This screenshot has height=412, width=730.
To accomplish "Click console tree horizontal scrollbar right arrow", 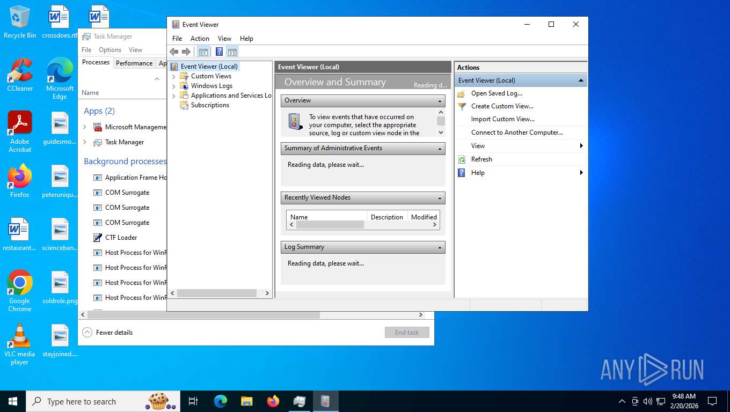I will [x=267, y=293].
